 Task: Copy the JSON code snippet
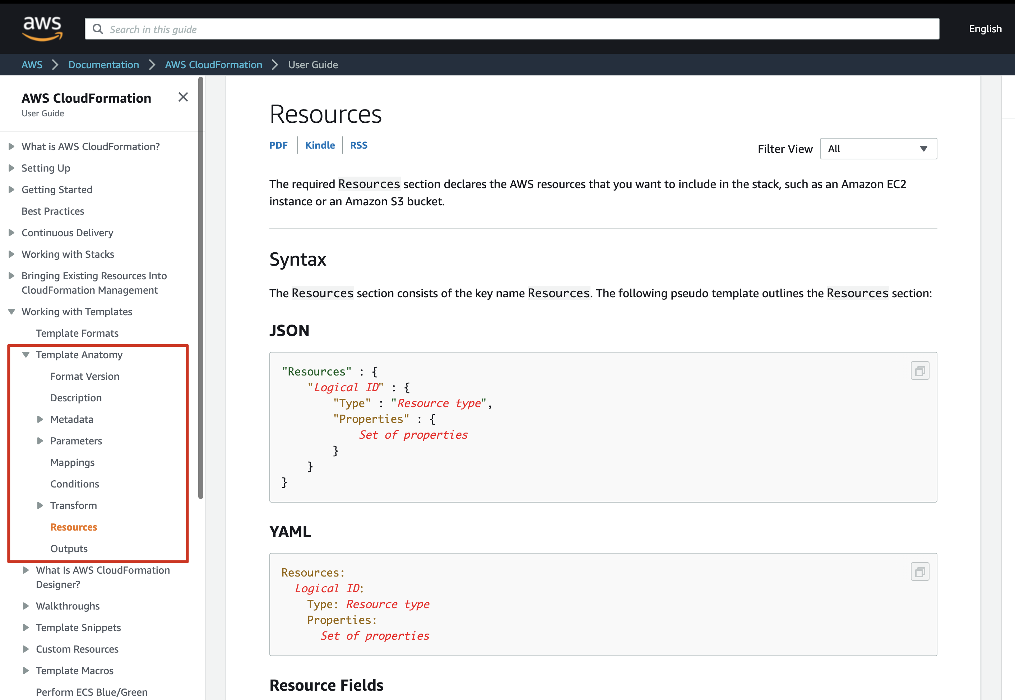pyautogui.click(x=919, y=371)
